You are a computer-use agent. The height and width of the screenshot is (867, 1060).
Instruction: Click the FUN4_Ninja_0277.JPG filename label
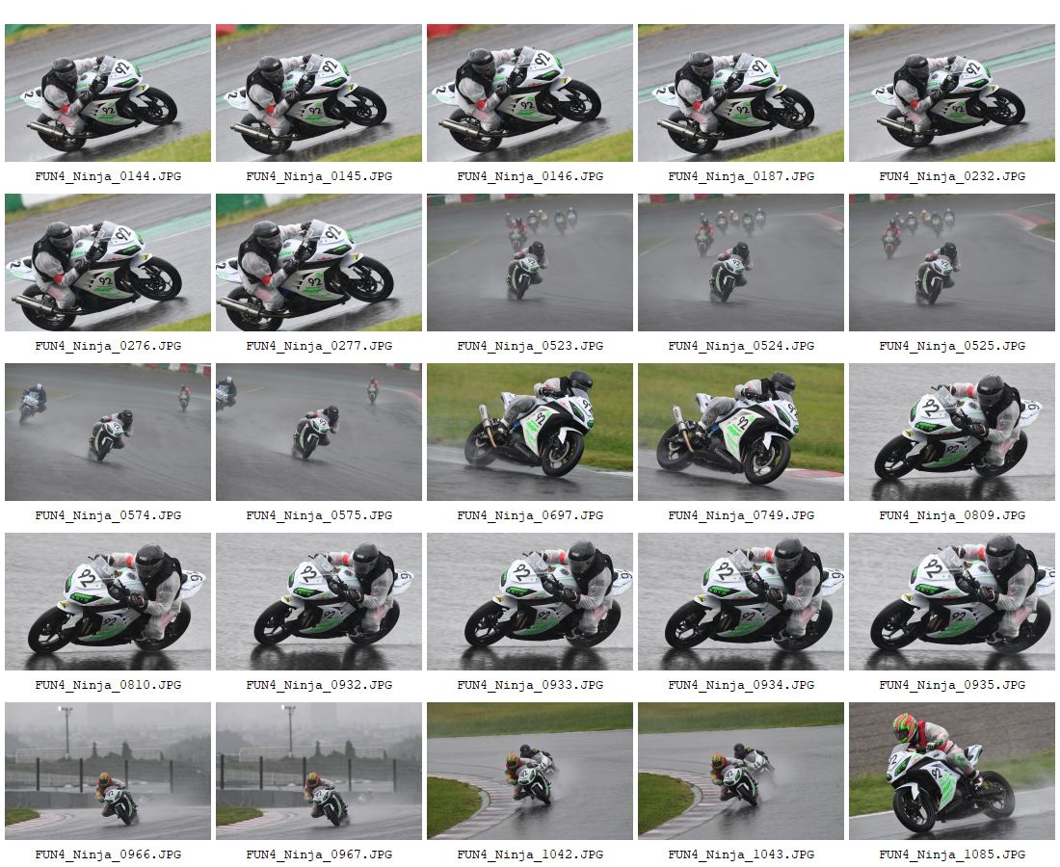pyautogui.click(x=319, y=346)
